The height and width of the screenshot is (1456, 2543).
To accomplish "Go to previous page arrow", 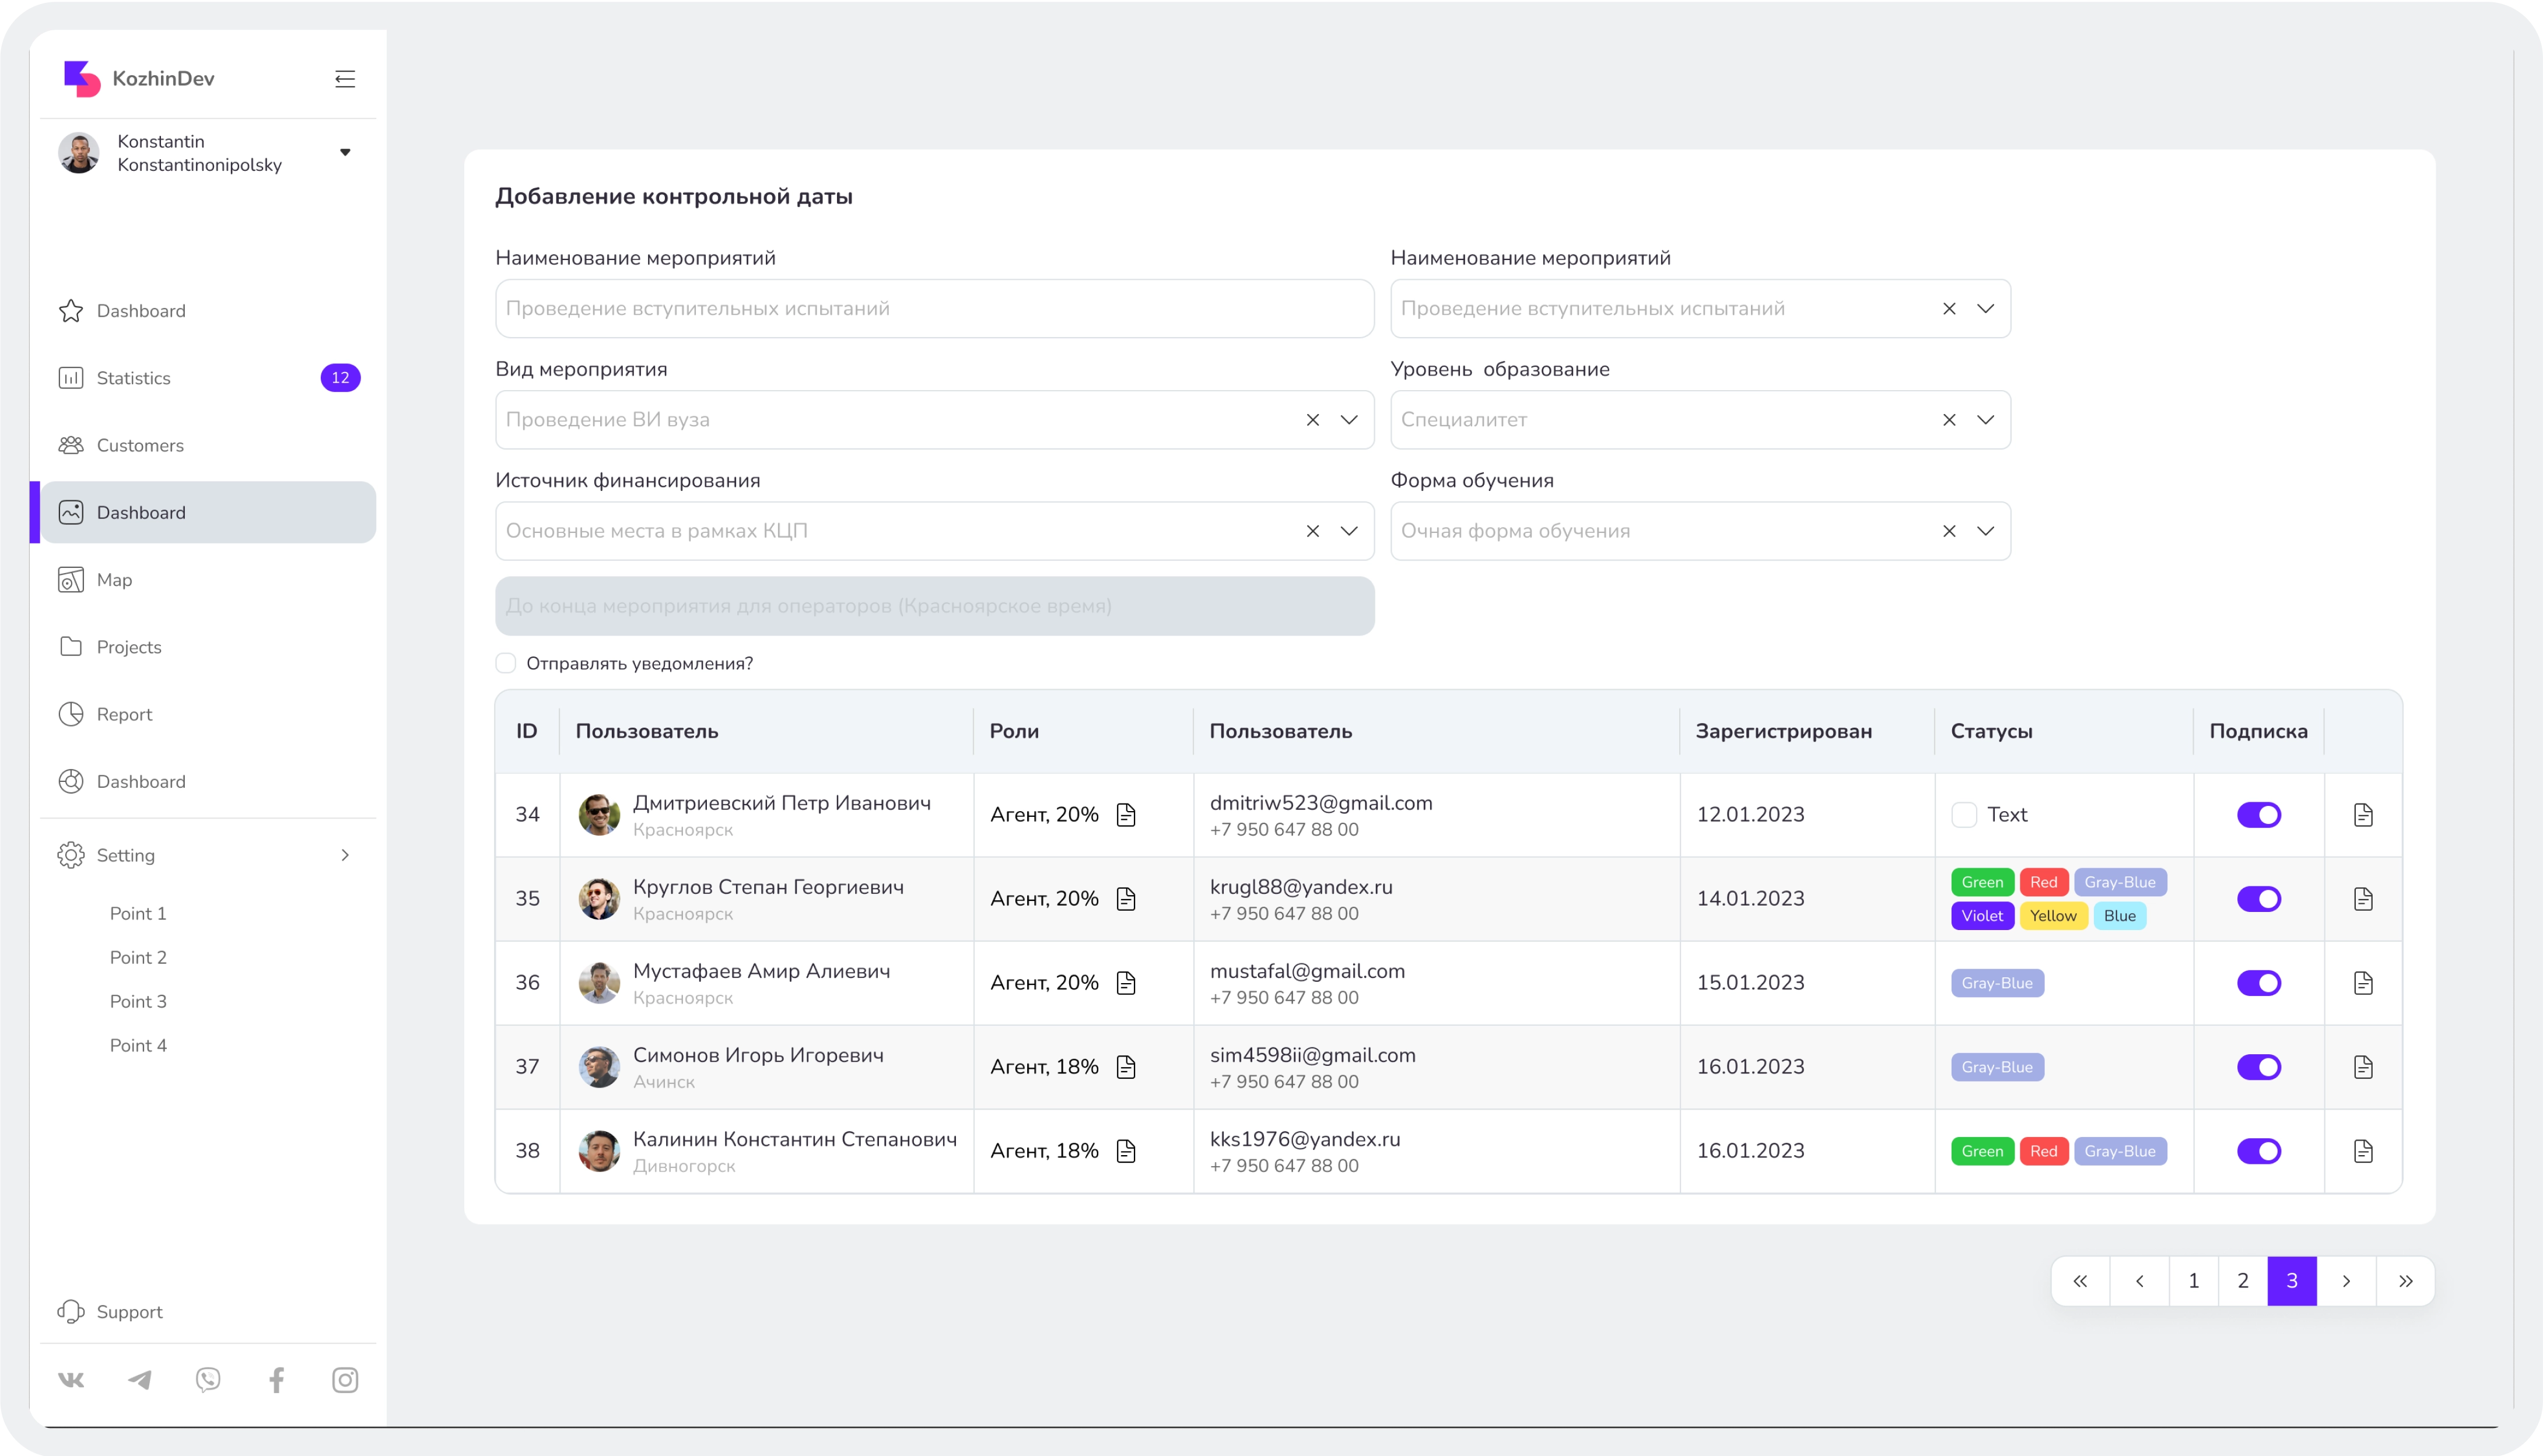I will 2140,1281.
